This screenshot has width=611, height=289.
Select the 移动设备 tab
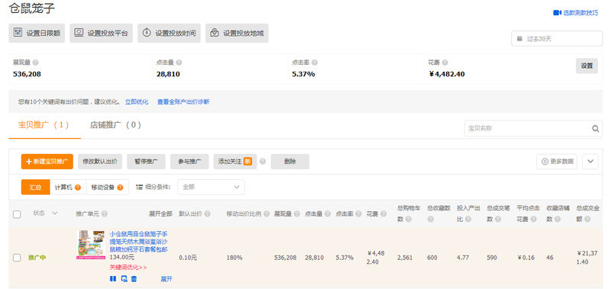point(107,187)
